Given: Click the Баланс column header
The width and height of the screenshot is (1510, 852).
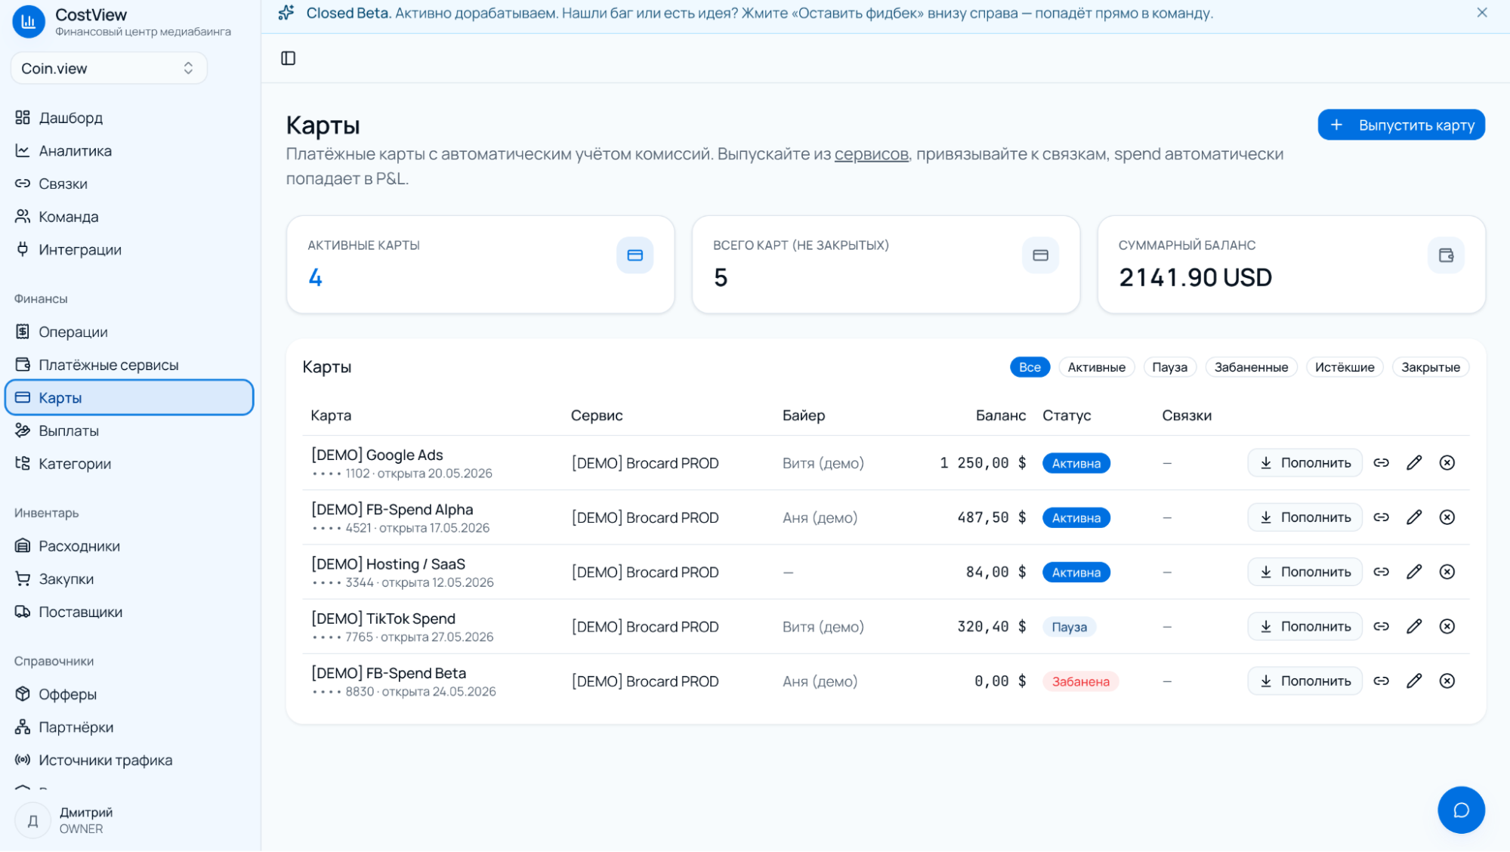Looking at the screenshot, I should coord(1000,415).
